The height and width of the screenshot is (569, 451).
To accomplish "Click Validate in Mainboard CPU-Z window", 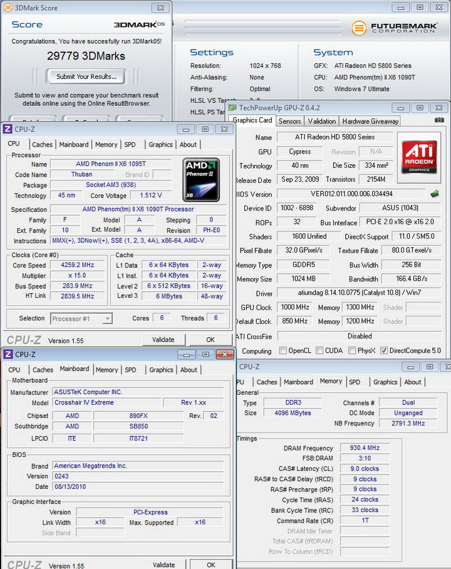I will [x=163, y=564].
